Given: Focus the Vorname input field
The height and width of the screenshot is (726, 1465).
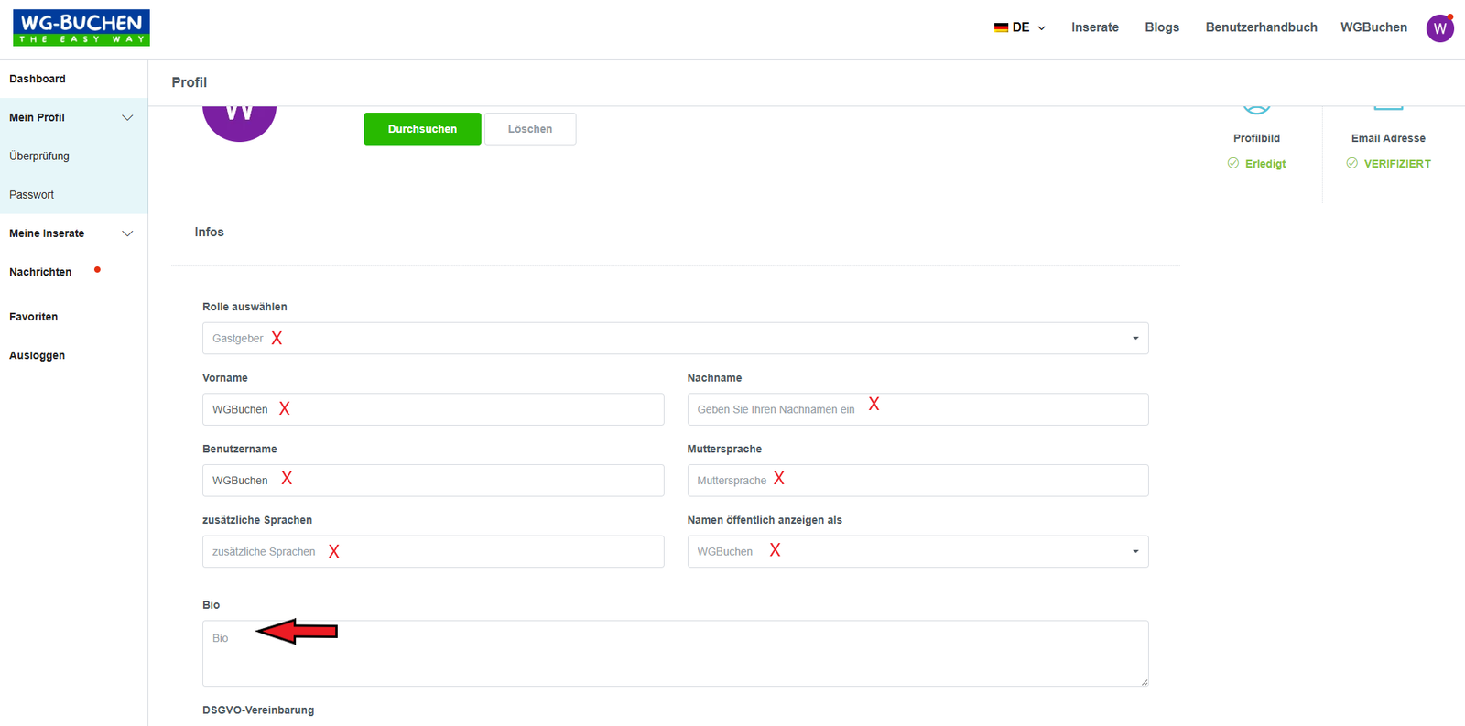Looking at the screenshot, I should [433, 409].
